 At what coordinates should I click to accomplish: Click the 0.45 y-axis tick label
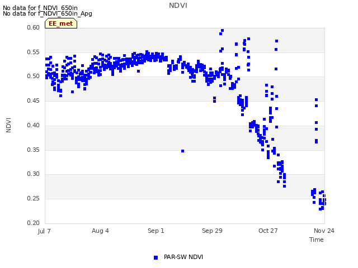33,100
